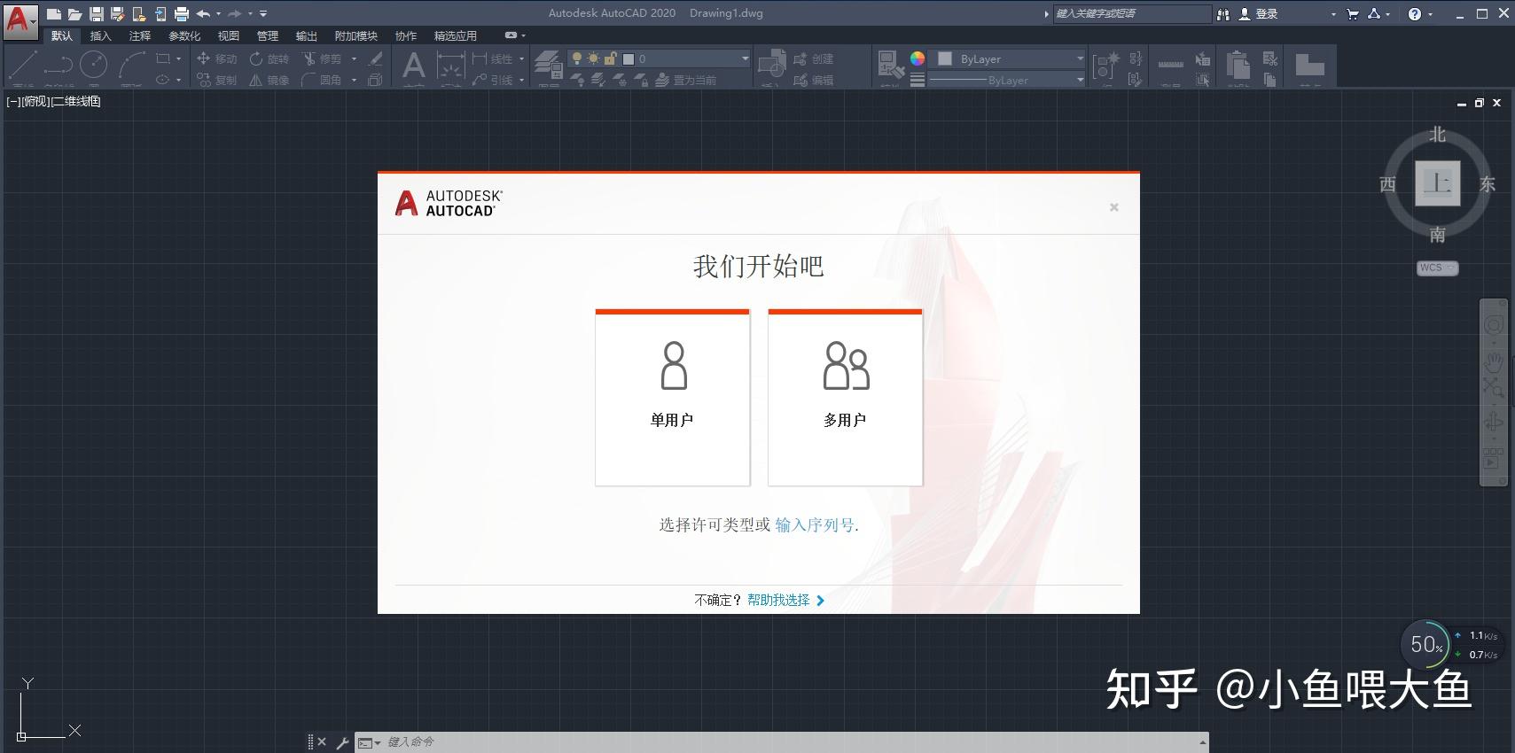This screenshot has height=753, width=1515.
Task: Select the Circle tool in ribbon
Action: (x=93, y=65)
